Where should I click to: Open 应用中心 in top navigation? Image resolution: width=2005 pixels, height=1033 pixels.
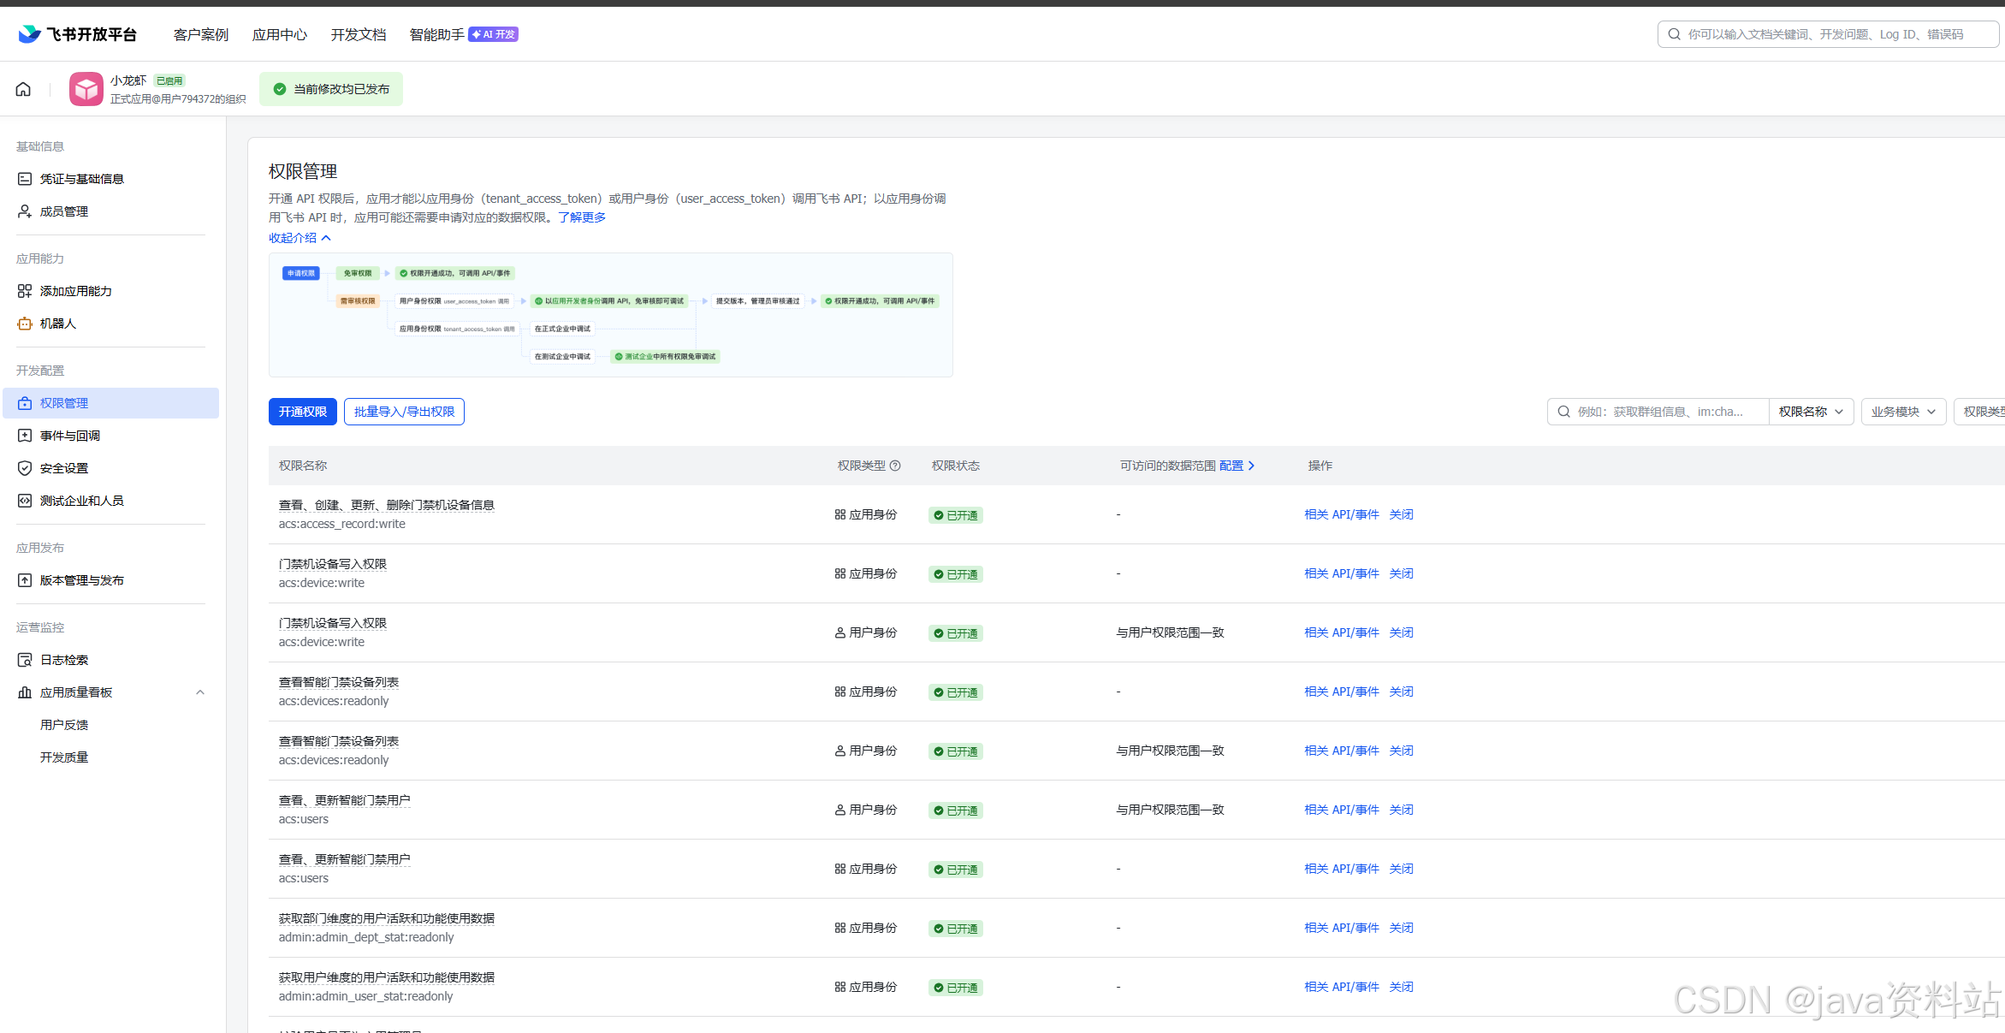point(280,34)
